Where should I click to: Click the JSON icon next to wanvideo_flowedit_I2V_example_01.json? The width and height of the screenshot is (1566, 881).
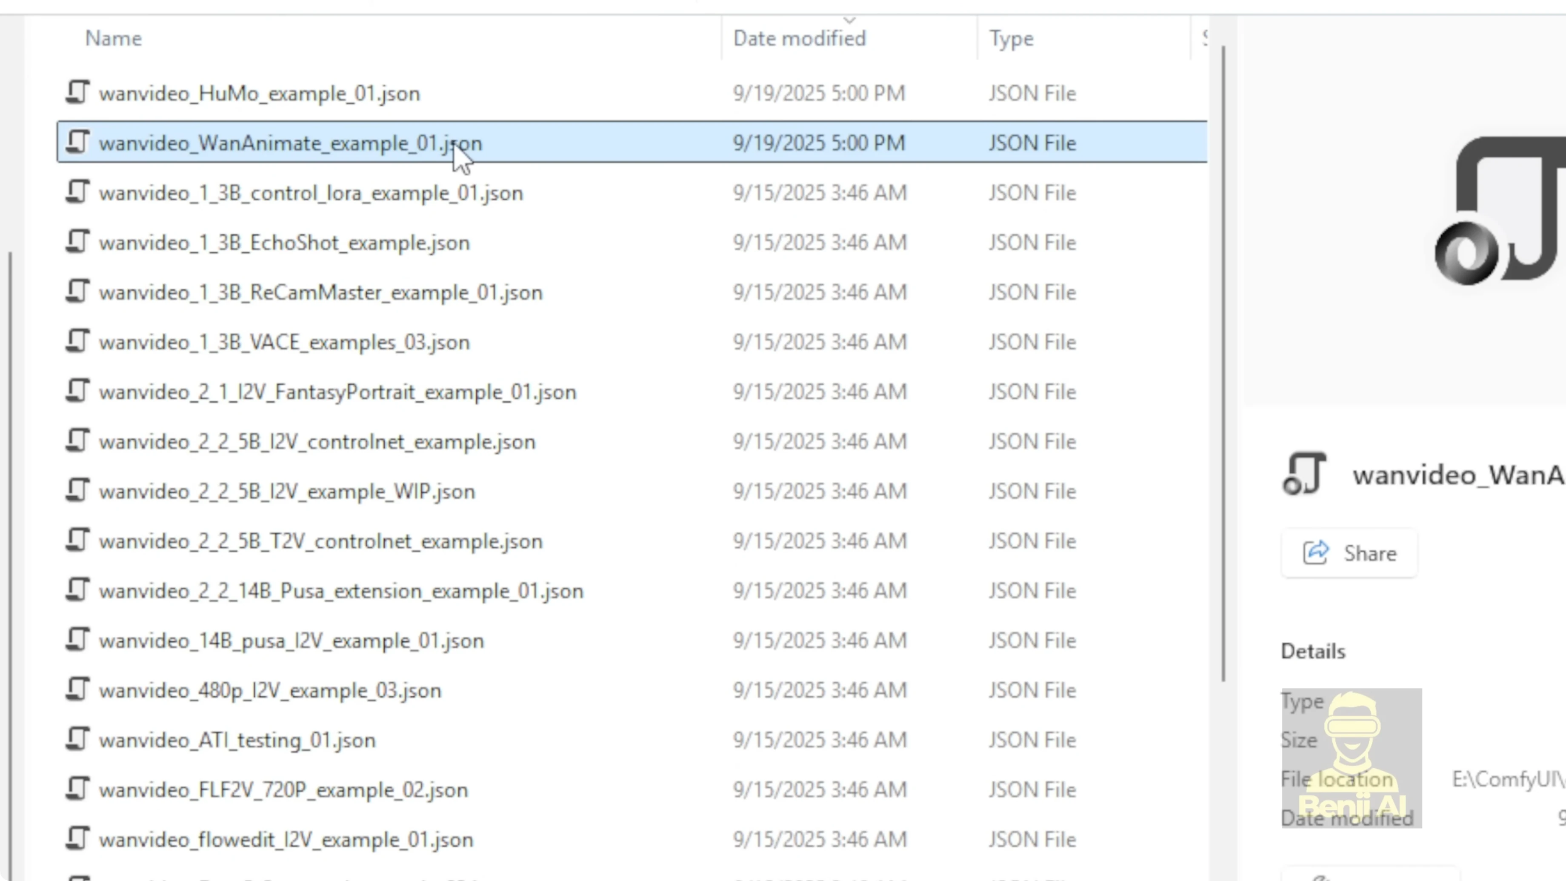pyautogui.click(x=77, y=839)
